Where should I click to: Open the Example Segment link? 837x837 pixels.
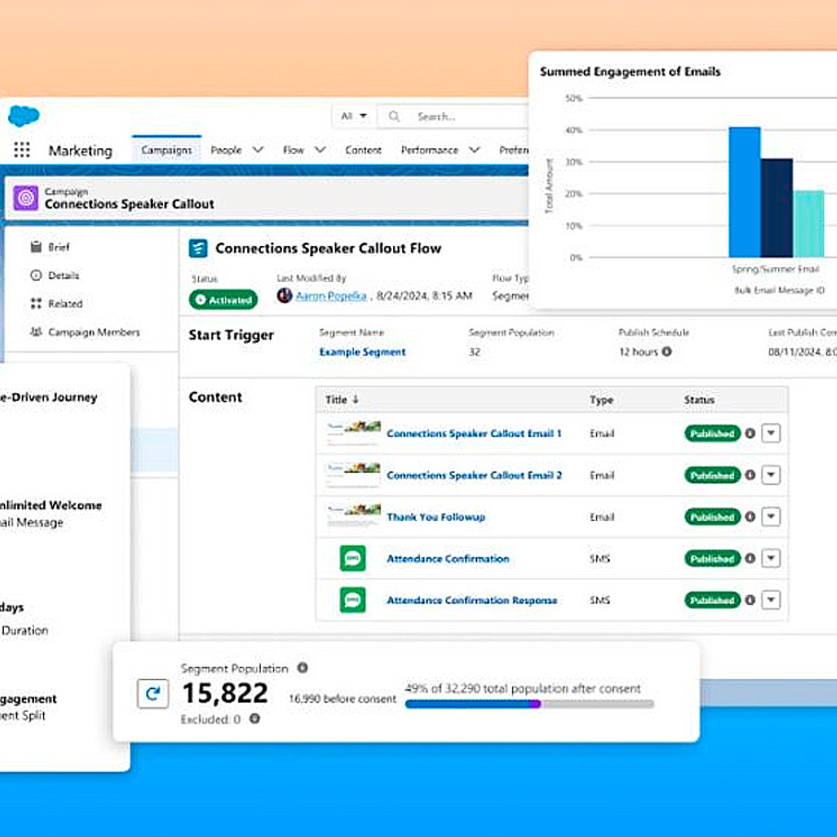pyautogui.click(x=362, y=352)
